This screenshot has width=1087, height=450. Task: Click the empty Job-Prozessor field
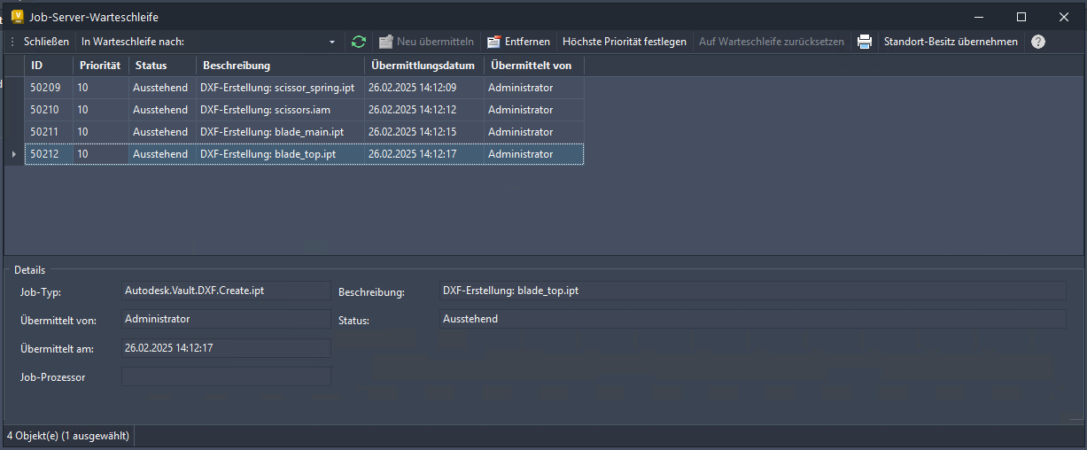tap(226, 376)
